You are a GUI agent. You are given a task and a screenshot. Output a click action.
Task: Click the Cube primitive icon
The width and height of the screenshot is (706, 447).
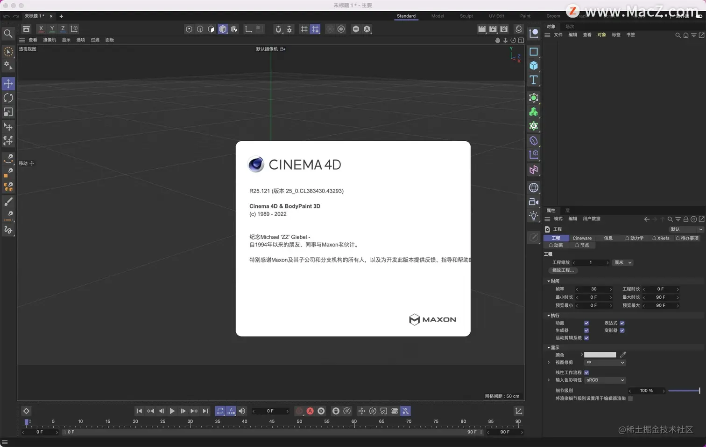[534, 66]
